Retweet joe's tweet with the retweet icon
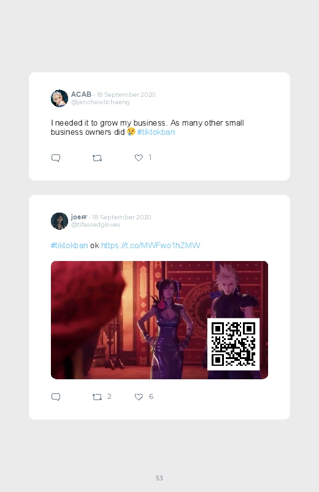 point(97,397)
